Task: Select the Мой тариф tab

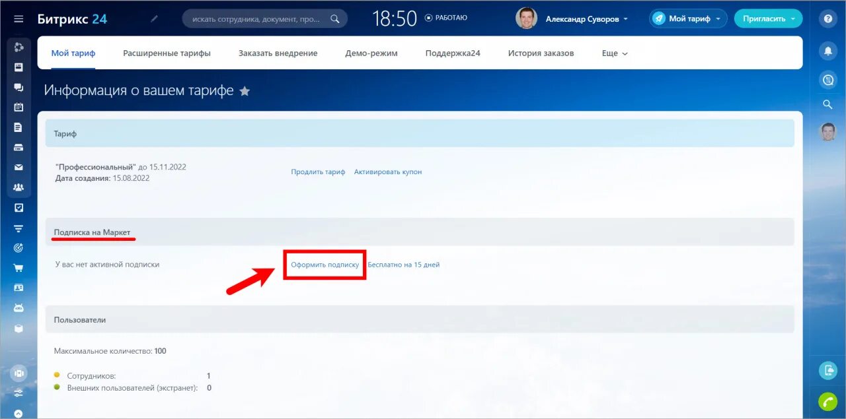Action: click(73, 53)
